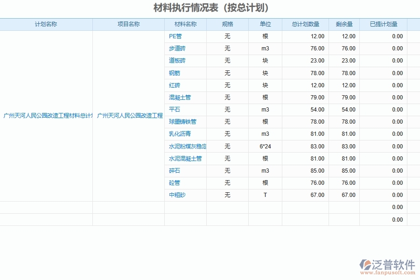The width and height of the screenshot is (420, 280).
Task: Open the 平石 material record
Action: 174,109
